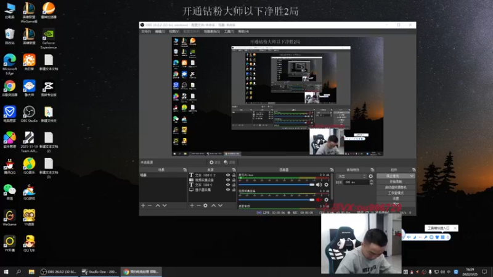Open source properties gear under sources list
Viewport: 493px width, 277px height.
[x=205, y=206]
